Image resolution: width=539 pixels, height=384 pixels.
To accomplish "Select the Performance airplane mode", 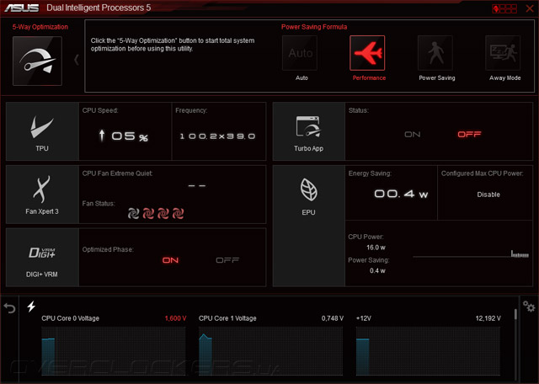I will pyautogui.click(x=367, y=53).
